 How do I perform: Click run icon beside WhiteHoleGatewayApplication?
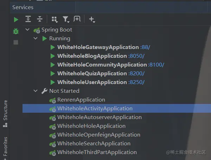[x=52, y=47]
